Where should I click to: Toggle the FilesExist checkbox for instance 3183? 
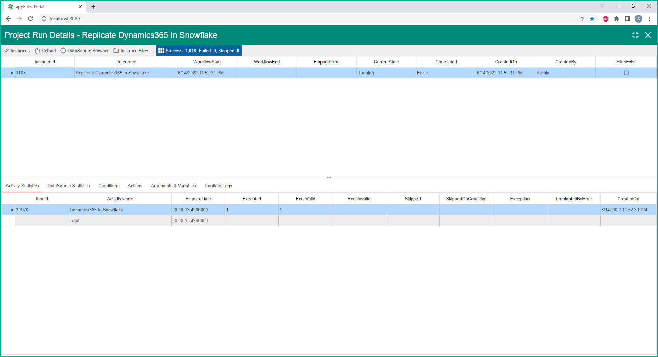click(x=626, y=73)
